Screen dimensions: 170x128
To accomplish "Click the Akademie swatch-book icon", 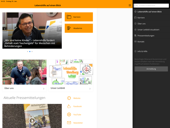I will coord(69,28).
